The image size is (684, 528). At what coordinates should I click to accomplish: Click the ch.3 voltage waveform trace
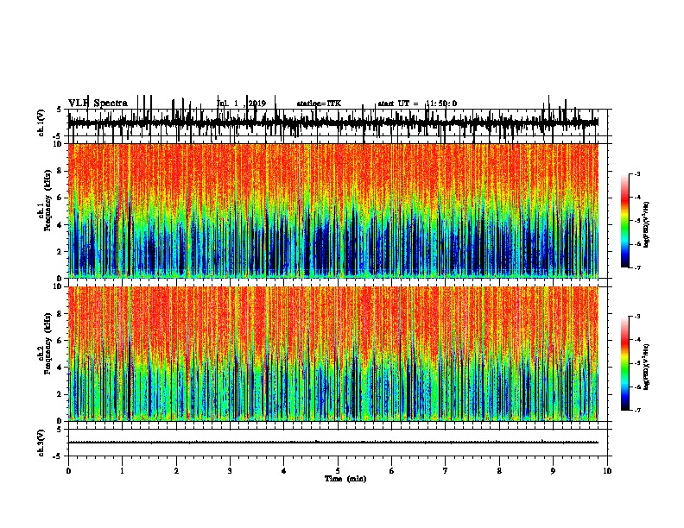coord(333,443)
